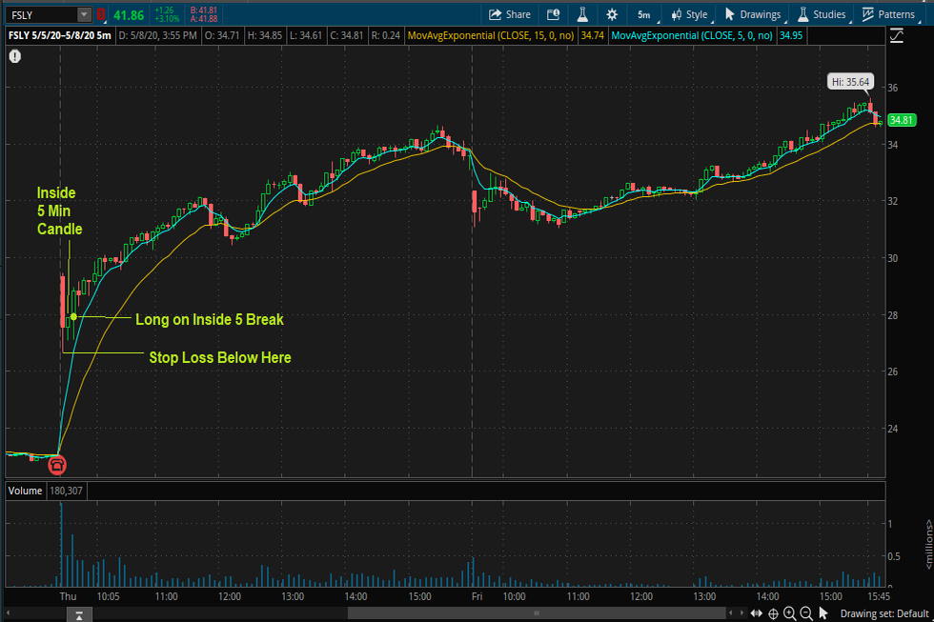Toggle the chart scale icon top right
This screenshot has height=622, width=934.
(x=896, y=36)
